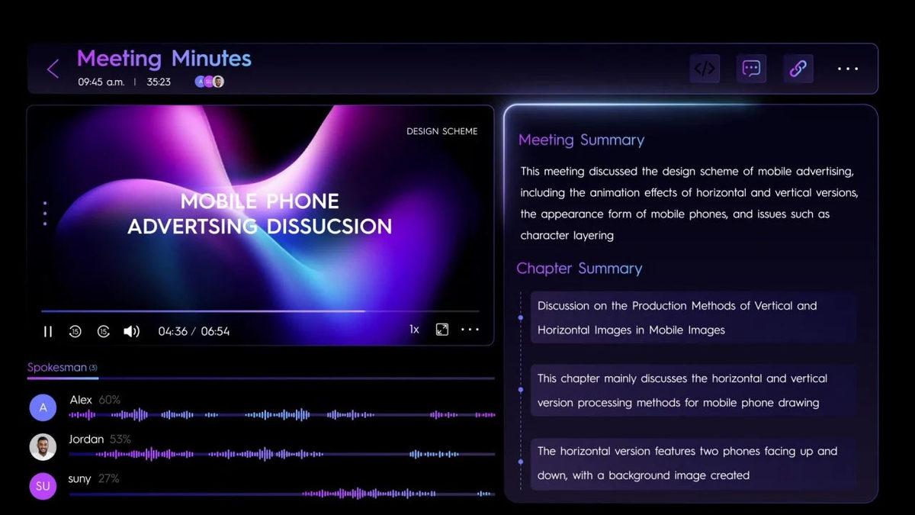Open the header three-dot more menu
This screenshot has width=915, height=515.
848,69
